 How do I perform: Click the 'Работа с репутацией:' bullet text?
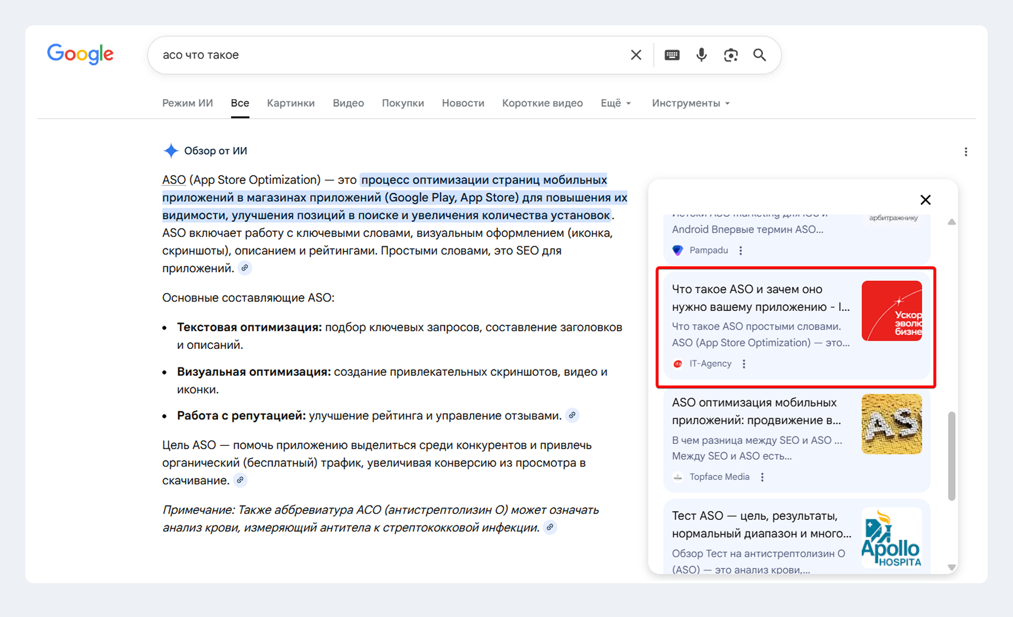[241, 416]
